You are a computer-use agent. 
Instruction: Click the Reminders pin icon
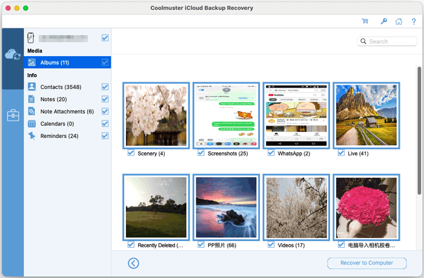(31, 135)
